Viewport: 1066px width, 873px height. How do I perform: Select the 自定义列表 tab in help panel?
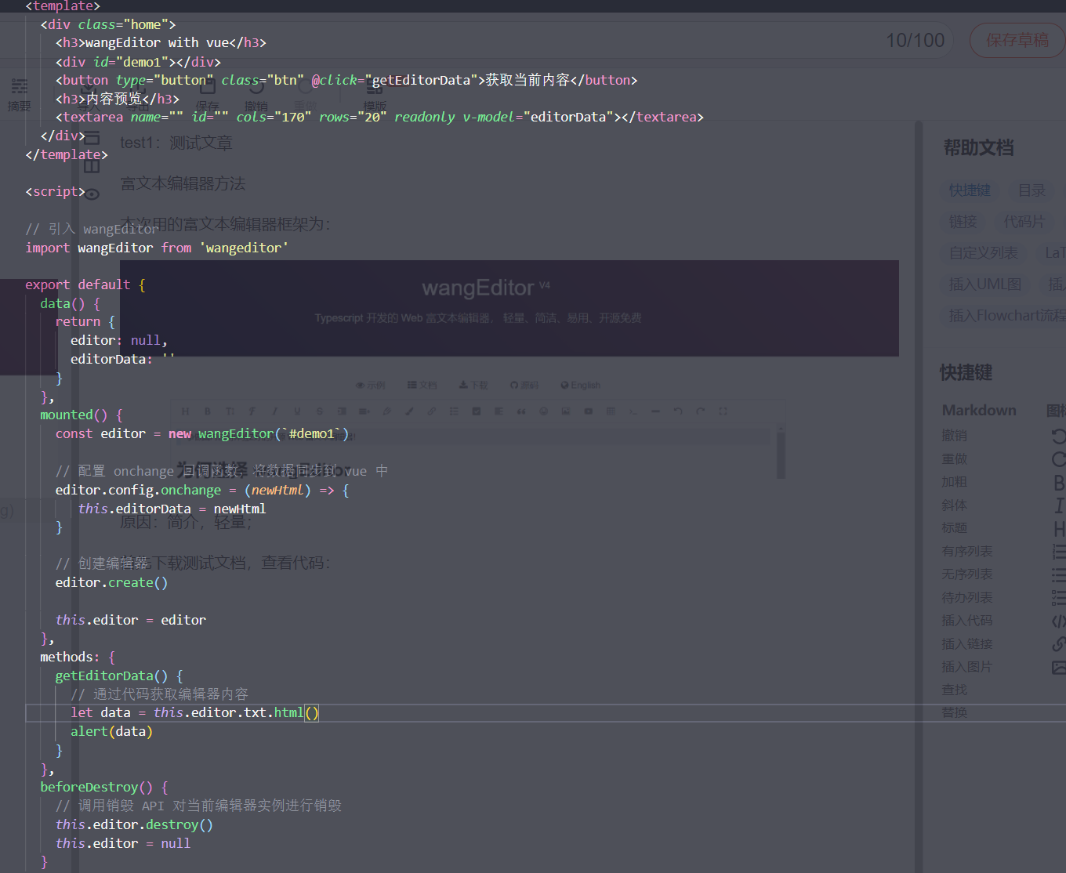(983, 253)
